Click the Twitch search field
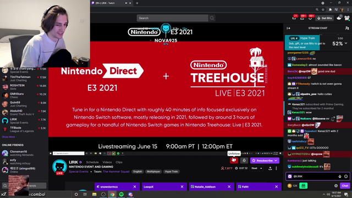This screenshot has width=352, height=198. point(172,18)
